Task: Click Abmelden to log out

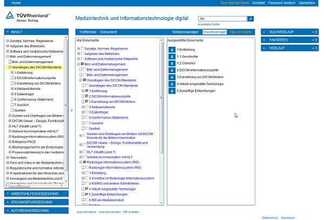Action: click(x=307, y=3)
